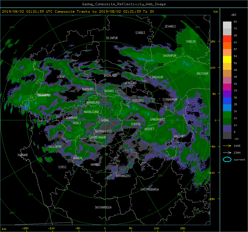Click the -20 label on dBZ scale

coord(236,139)
